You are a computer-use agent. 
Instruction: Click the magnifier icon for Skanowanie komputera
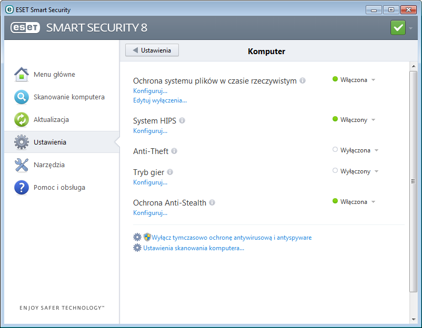[22, 97]
